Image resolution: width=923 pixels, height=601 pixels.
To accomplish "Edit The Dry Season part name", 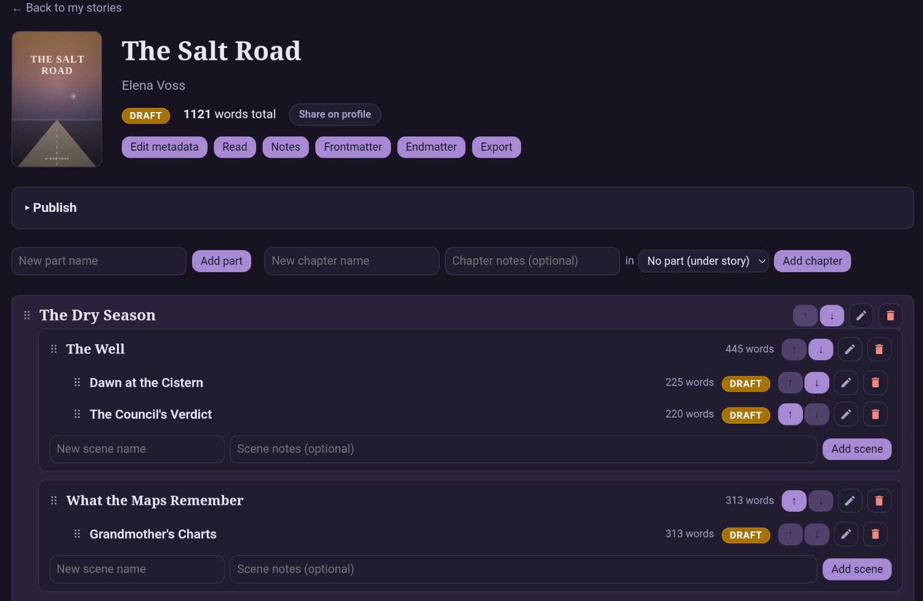I will pos(861,316).
